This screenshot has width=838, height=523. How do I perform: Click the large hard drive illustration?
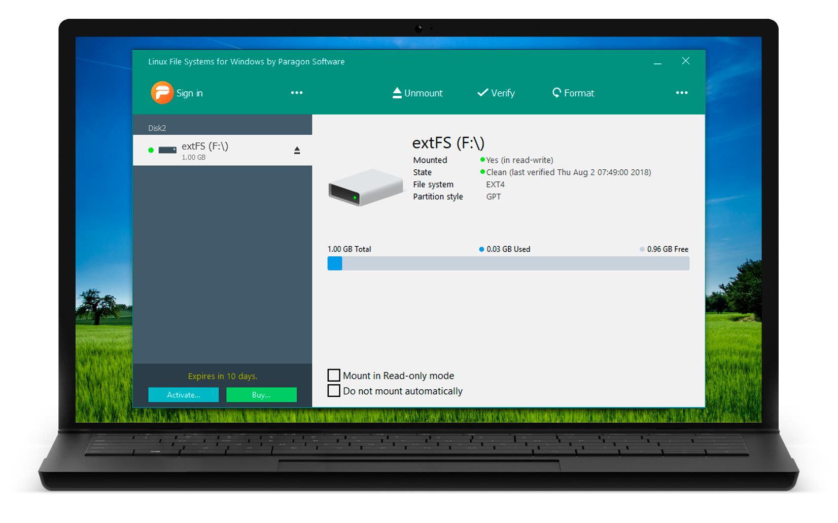point(365,187)
